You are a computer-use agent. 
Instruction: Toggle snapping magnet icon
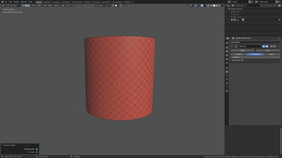point(113,6)
